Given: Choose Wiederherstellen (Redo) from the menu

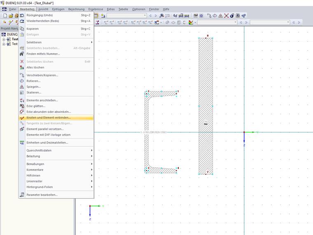Looking at the screenshot, I should (x=56, y=21).
